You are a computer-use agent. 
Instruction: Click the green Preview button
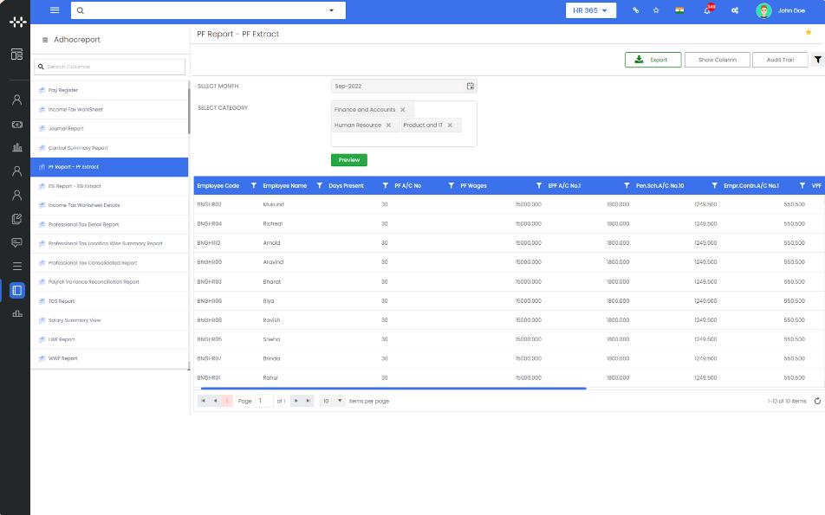349,160
